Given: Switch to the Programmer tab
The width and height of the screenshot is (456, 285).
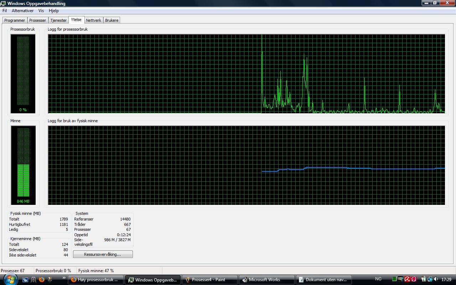Looking at the screenshot, I should [15, 20].
